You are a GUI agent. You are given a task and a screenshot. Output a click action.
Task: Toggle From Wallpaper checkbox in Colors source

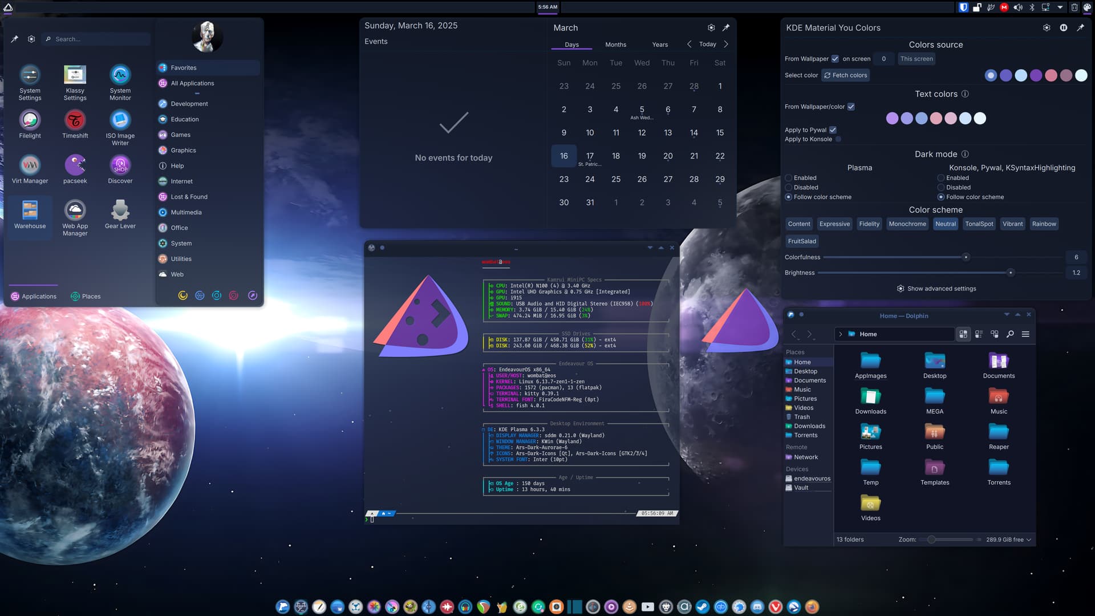[x=835, y=59]
